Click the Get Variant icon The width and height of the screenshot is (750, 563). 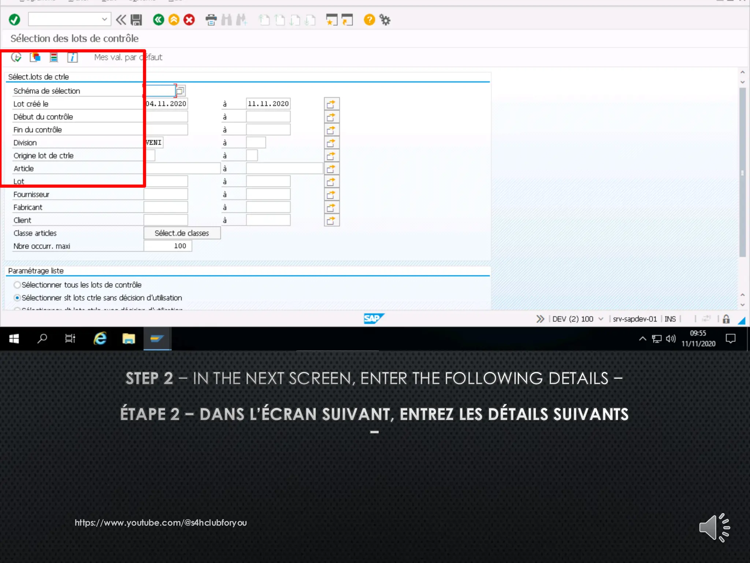pos(35,57)
